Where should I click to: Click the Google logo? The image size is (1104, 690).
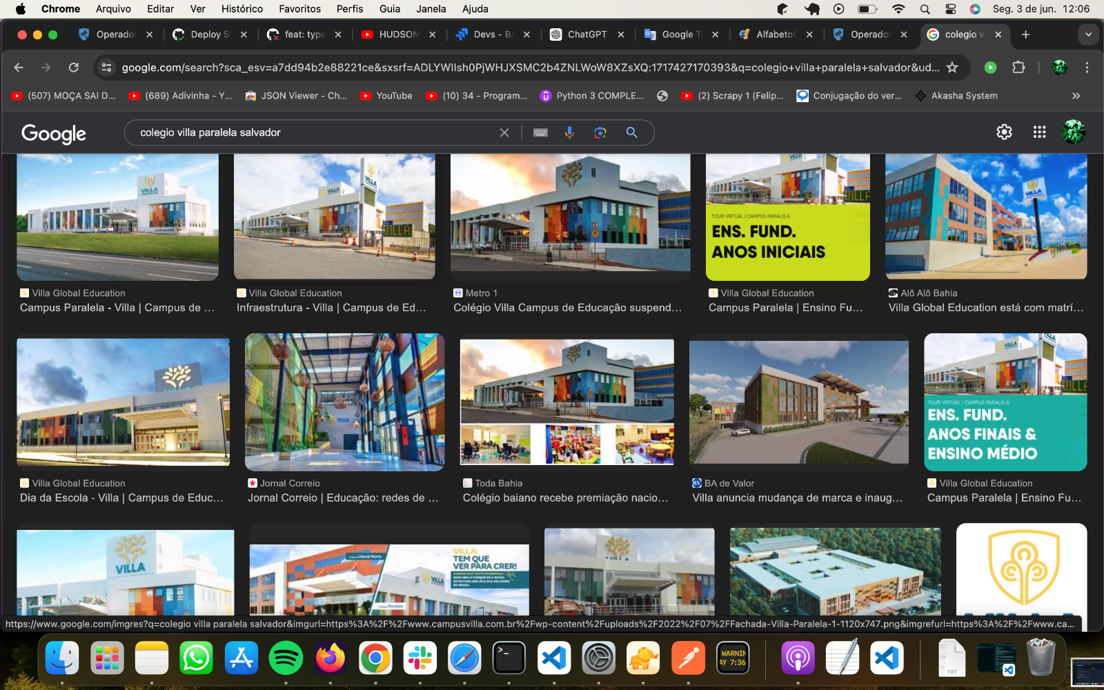click(x=54, y=133)
